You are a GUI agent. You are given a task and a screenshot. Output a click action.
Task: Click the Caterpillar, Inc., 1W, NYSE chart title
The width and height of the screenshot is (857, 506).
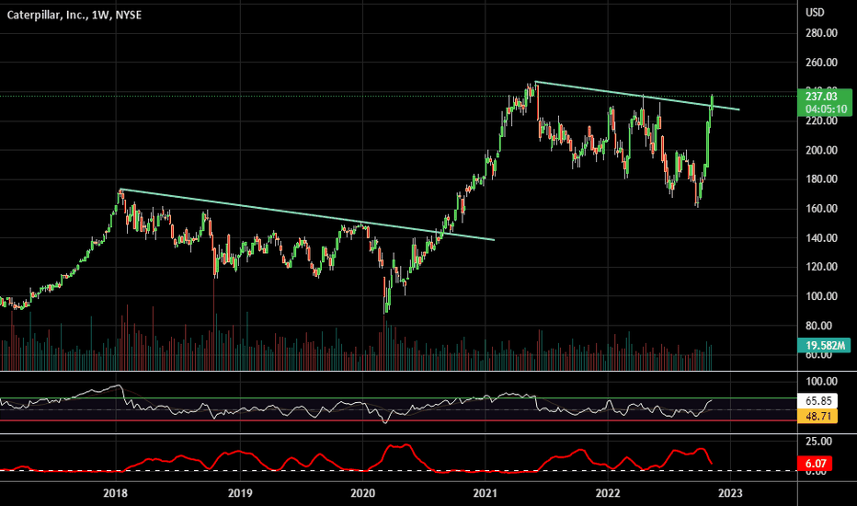(x=74, y=15)
